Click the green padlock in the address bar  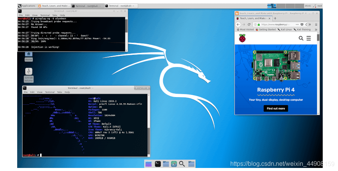[259, 24]
